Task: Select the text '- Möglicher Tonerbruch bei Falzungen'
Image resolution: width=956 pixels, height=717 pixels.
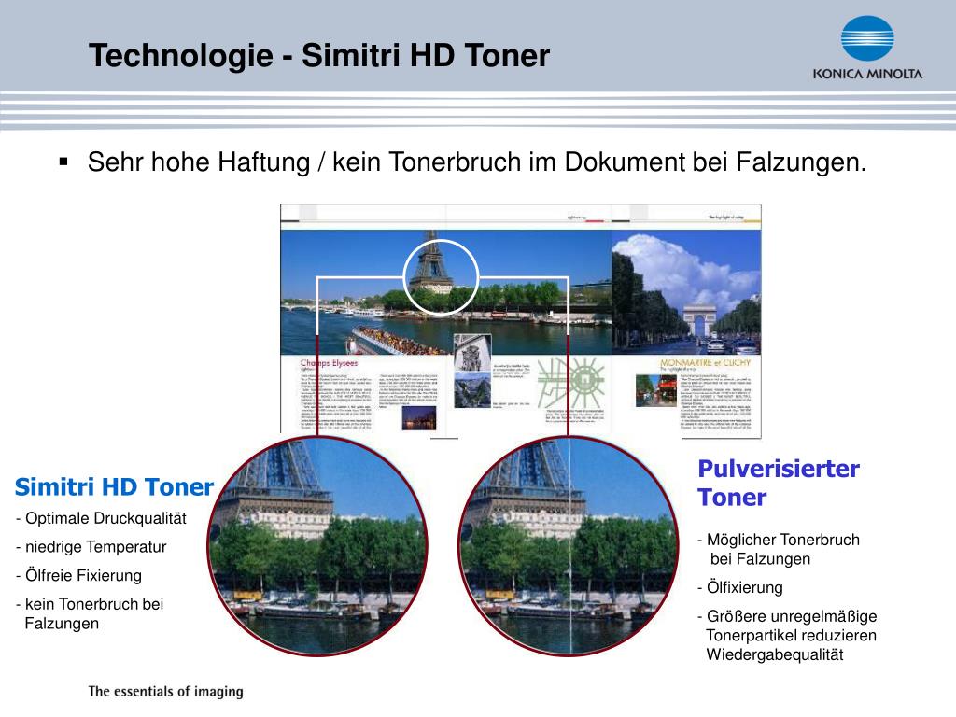Action: click(x=779, y=549)
